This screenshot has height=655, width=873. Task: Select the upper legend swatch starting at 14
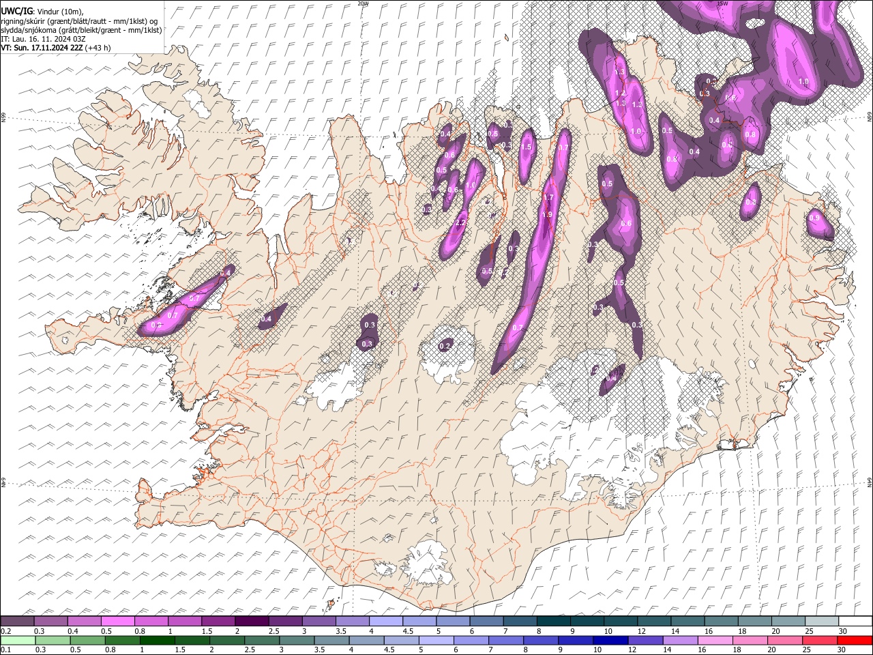pos(687,621)
